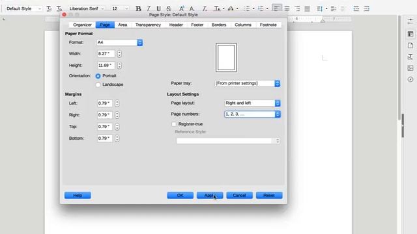Open the Page layout dropdown
The image size is (417, 234).
(x=252, y=103)
